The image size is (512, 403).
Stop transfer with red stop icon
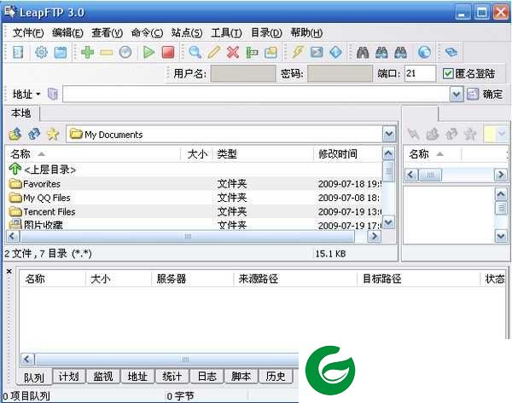point(168,52)
